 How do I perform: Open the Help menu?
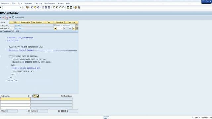pyautogui.click(x=68, y=3)
